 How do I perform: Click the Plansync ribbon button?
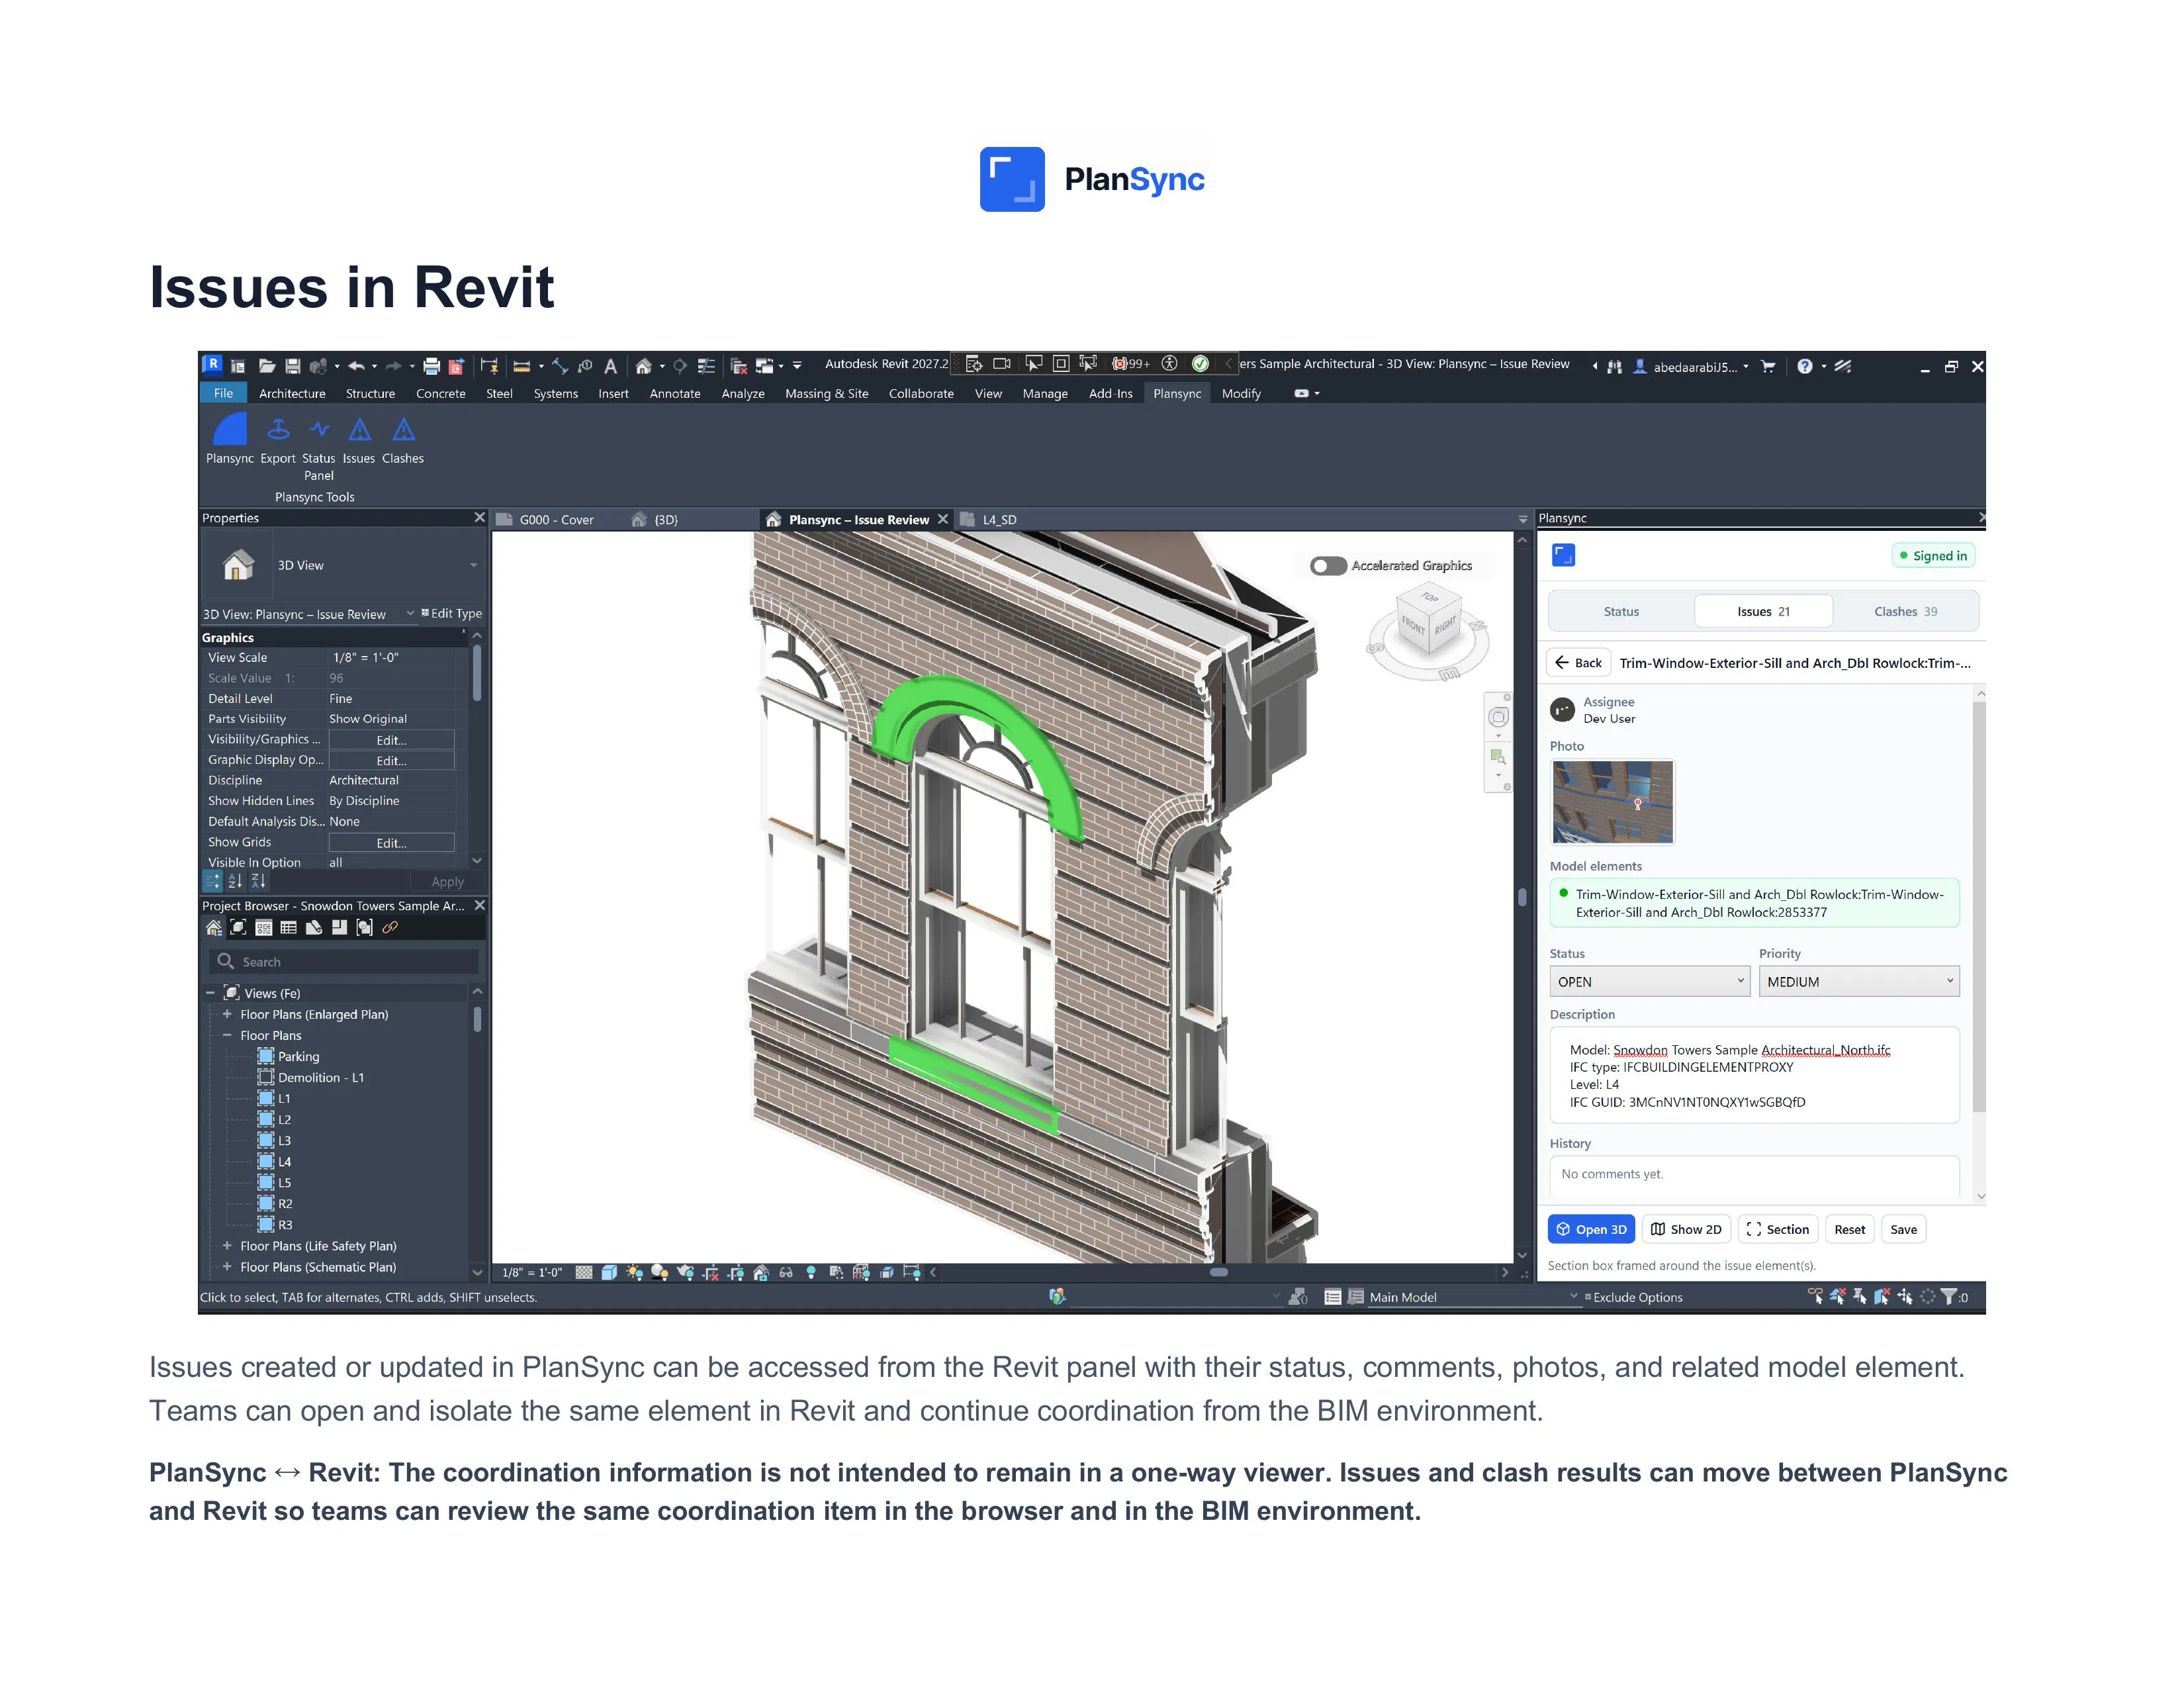tap(230, 439)
